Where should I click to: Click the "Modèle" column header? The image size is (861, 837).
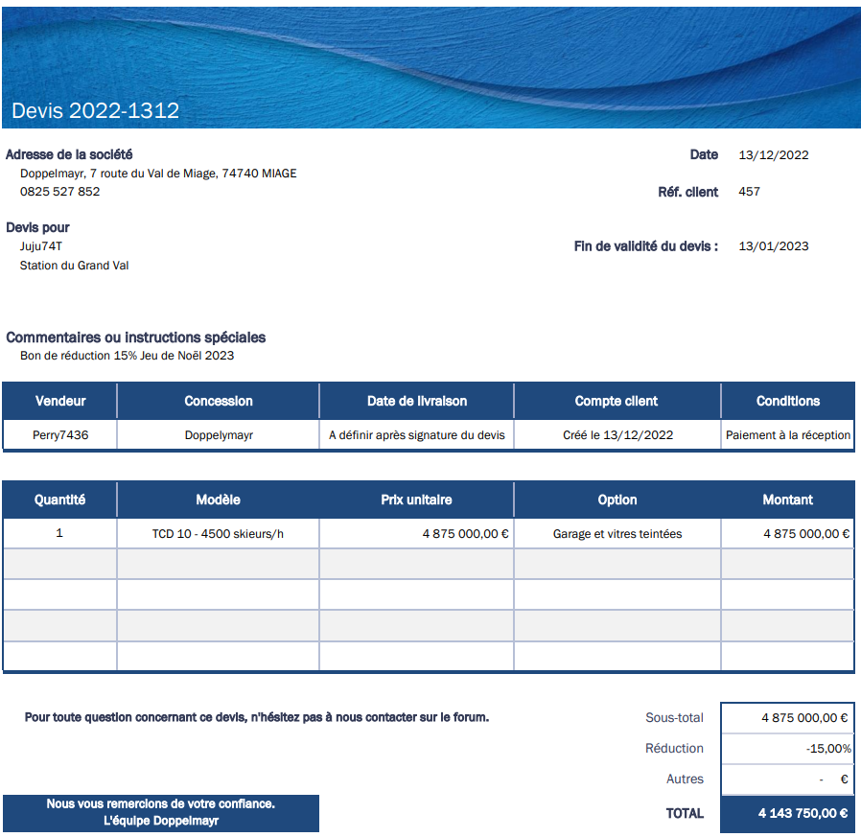pyautogui.click(x=219, y=500)
